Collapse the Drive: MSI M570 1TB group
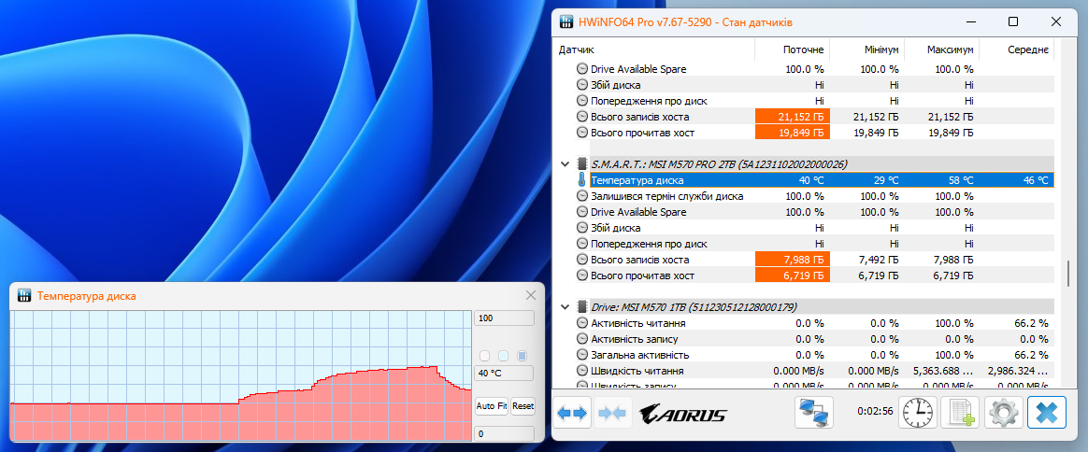This screenshot has height=452, width=1088. 565,306
